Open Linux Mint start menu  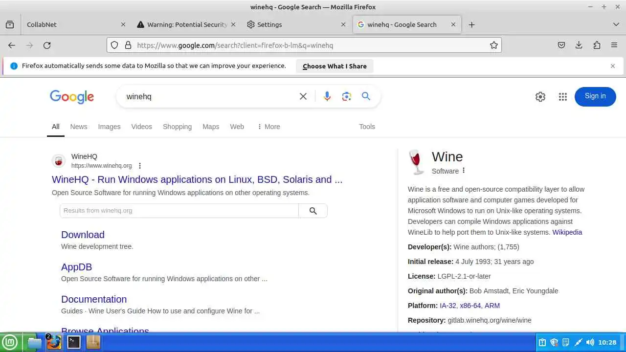tap(10, 342)
